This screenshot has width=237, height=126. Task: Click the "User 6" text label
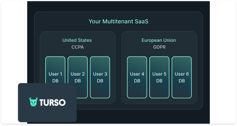pos(182,74)
